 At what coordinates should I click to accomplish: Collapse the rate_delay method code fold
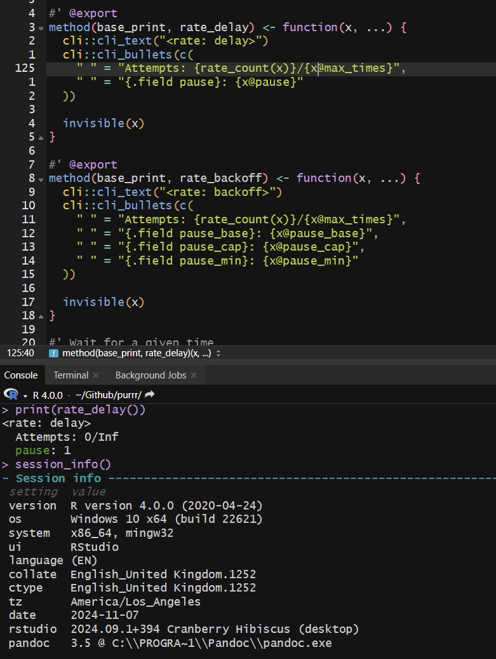click(x=41, y=28)
